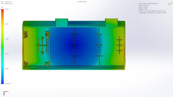Image resolution: width=173 pixels, height=97 pixels.
Task: Grab the red maximum handle on the legend
Action: click(0, 9)
